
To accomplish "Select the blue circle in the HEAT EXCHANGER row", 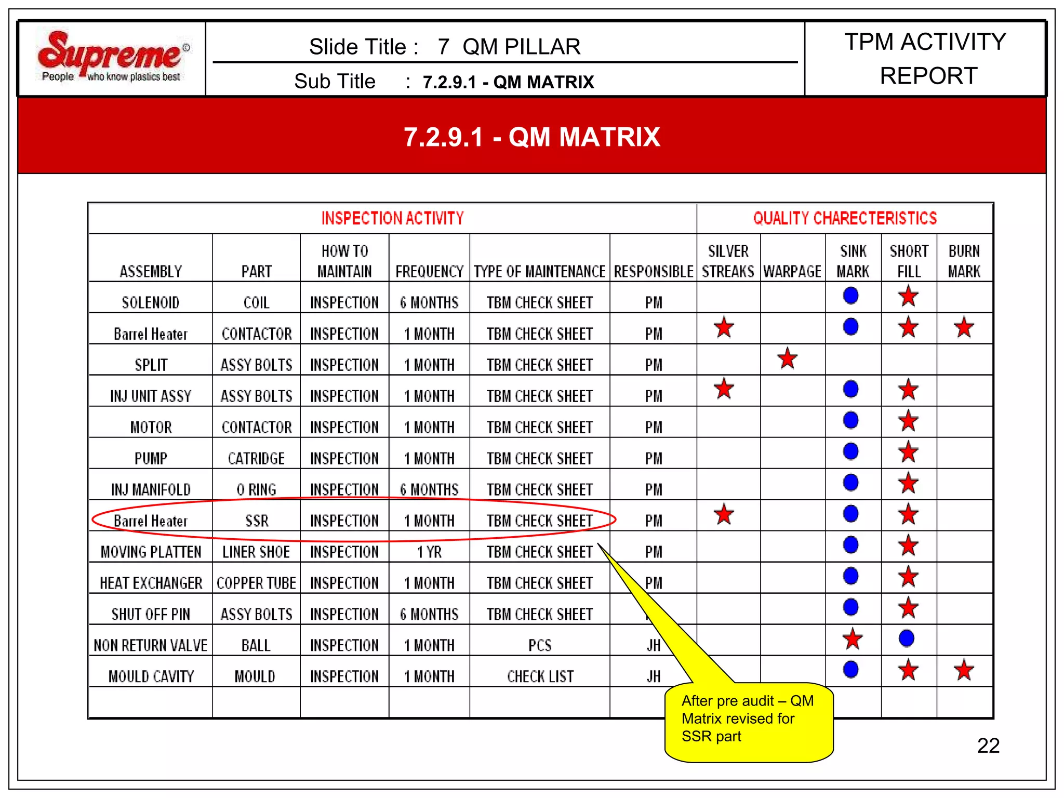I will point(850,576).
